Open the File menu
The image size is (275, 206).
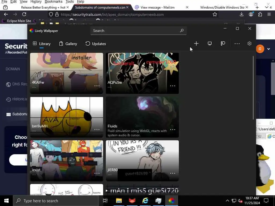(x=4, y=2)
